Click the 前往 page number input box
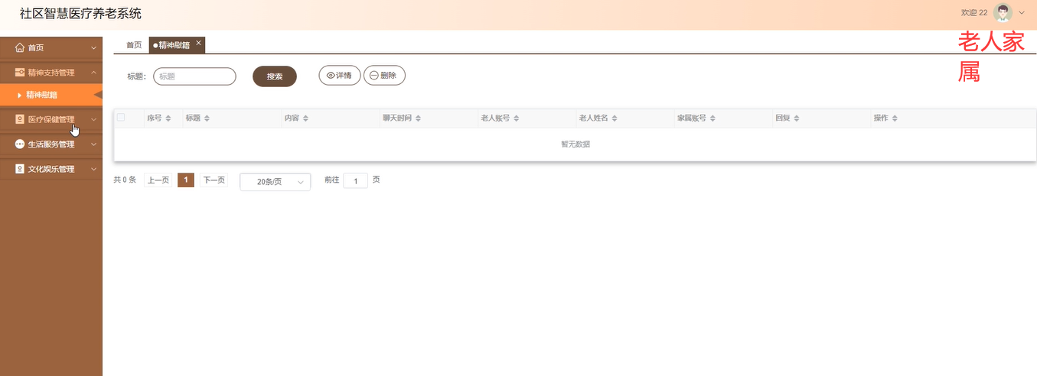 (356, 181)
